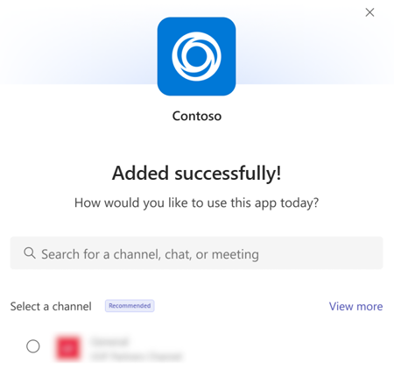Click the white swirl logo inside Contoso tile

(196, 56)
